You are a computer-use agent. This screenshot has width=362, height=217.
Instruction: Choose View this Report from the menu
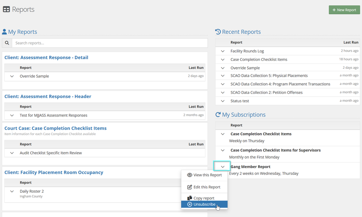(x=204, y=175)
